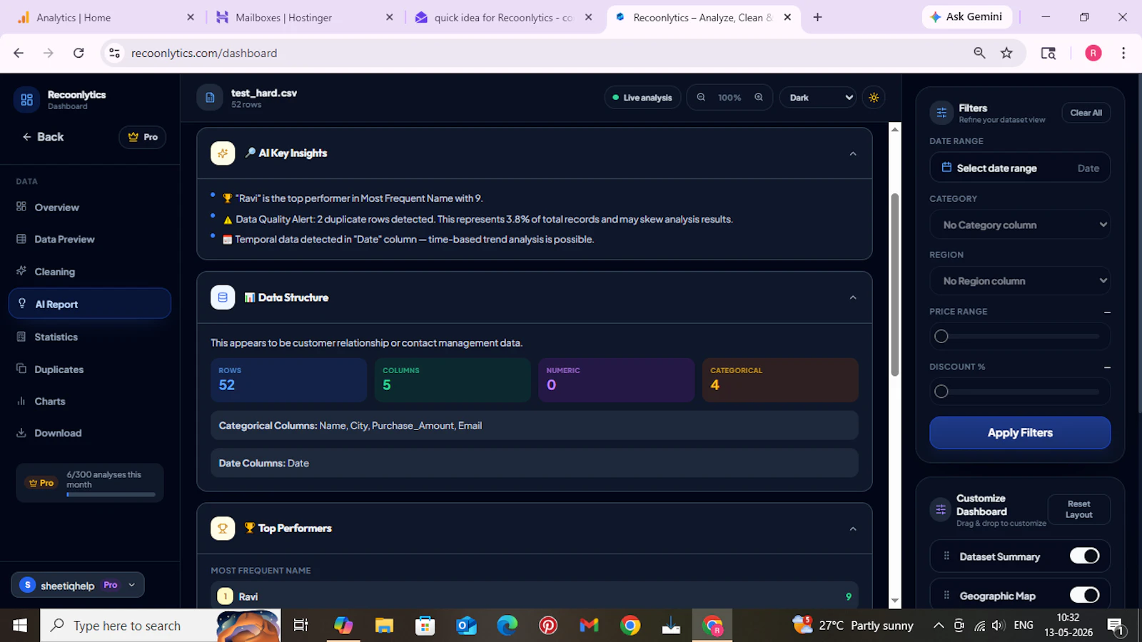The width and height of the screenshot is (1142, 642).
Task: Click the browser reload icon
Action: click(x=79, y=53)
